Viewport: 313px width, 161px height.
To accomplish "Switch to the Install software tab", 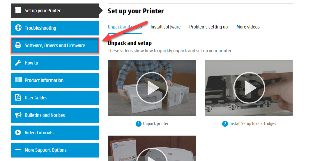I will click(x=165, y=27).
